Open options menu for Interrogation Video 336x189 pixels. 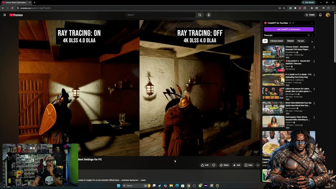point(314,118)
